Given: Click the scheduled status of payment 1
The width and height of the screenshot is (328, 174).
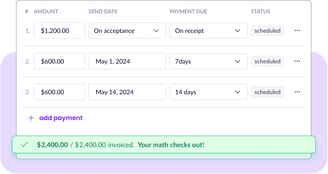Looking at the screenshot, I should pyautogui.click(x=268, y=31).
